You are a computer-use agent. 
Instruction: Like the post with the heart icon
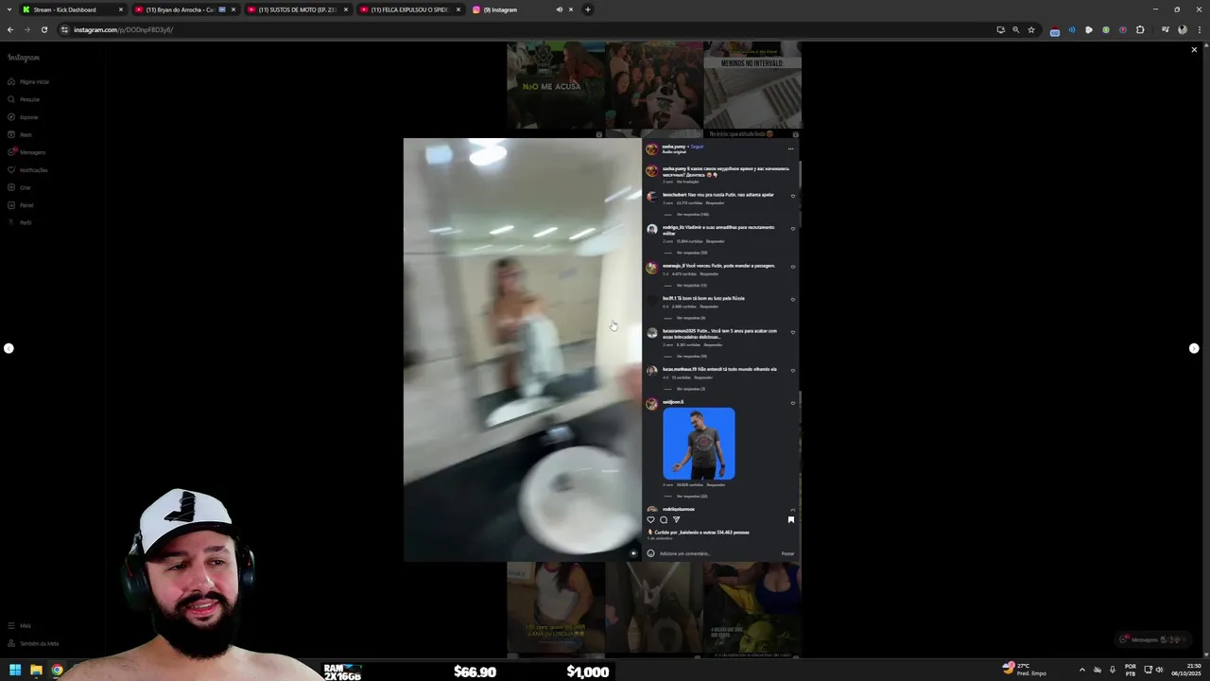tap(650, 519)
